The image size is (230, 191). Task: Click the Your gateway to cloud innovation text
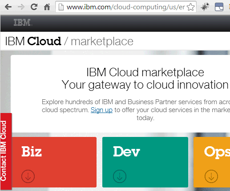click(x=145, y=85)
